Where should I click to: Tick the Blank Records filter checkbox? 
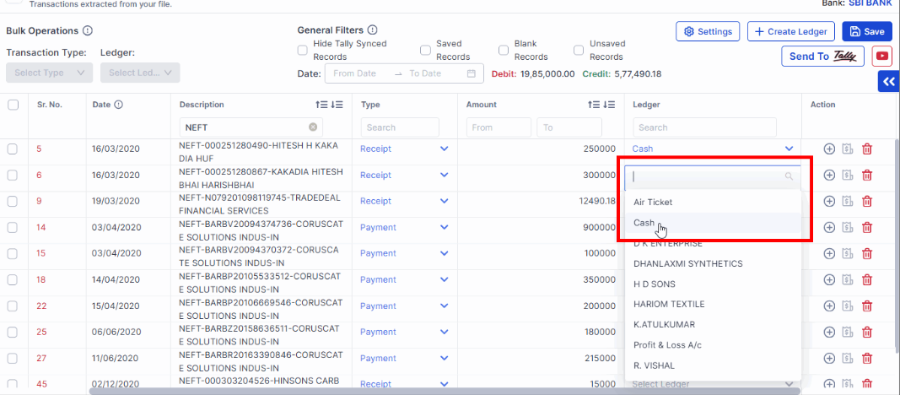504,51
